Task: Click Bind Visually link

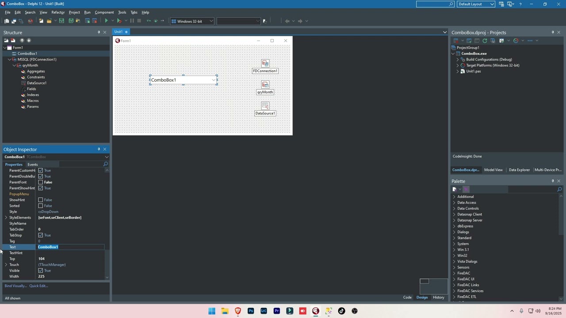Action: [x=15, y=286]
